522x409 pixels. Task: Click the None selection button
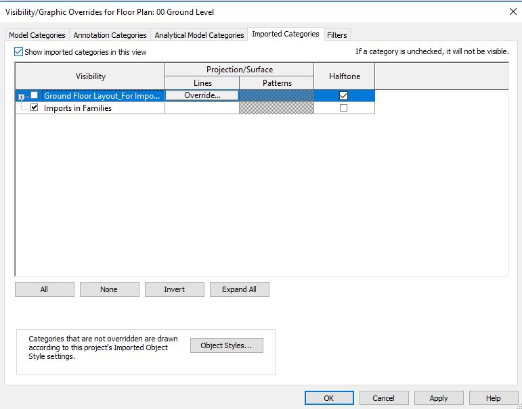tap(109, 289)
